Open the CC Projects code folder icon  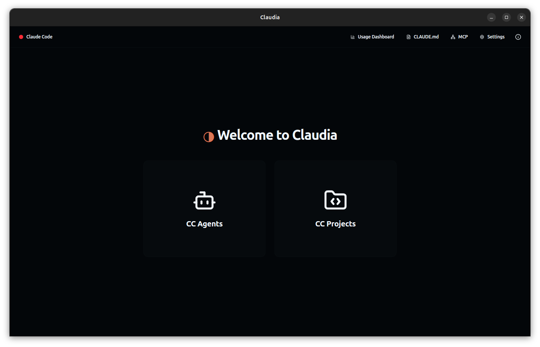[x=335, y=200]
